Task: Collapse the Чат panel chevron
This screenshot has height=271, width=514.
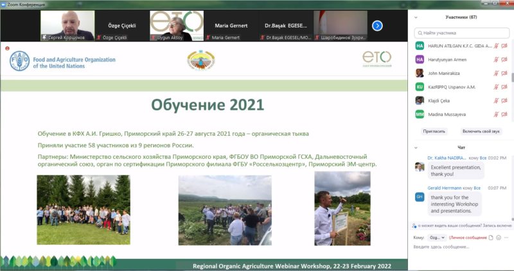Action: [416, 147]
